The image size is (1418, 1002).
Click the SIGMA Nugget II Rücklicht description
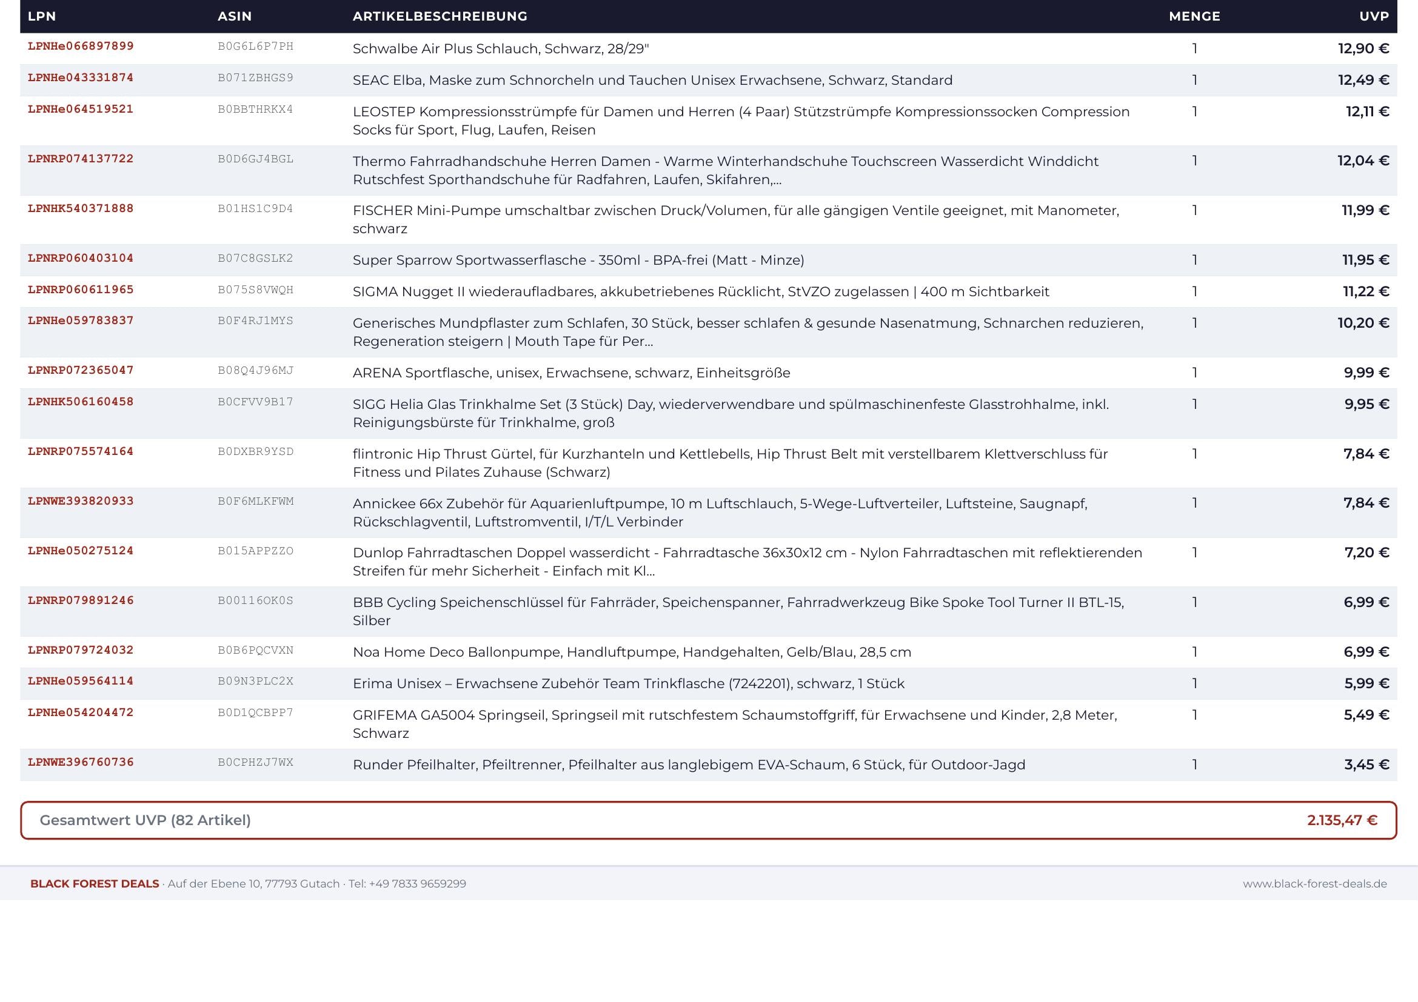click(x=701, y=292)
